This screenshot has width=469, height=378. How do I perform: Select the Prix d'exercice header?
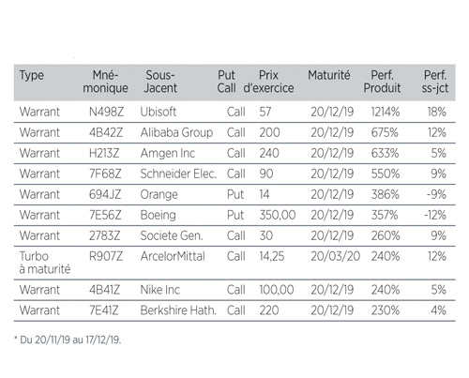[268, 82]
